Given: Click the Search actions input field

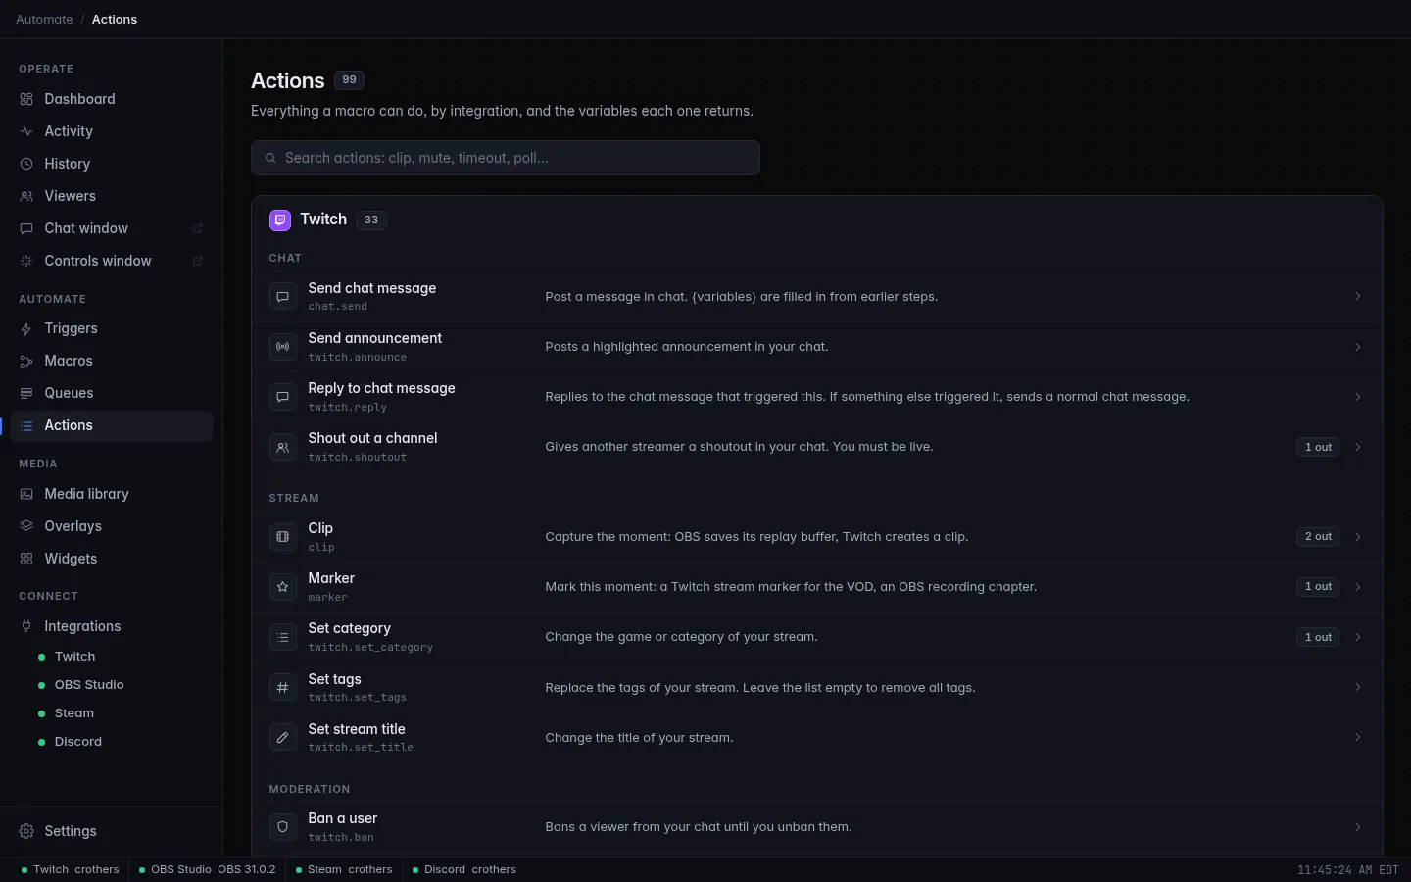Looking at the screenshot, I should click(506, 158).
